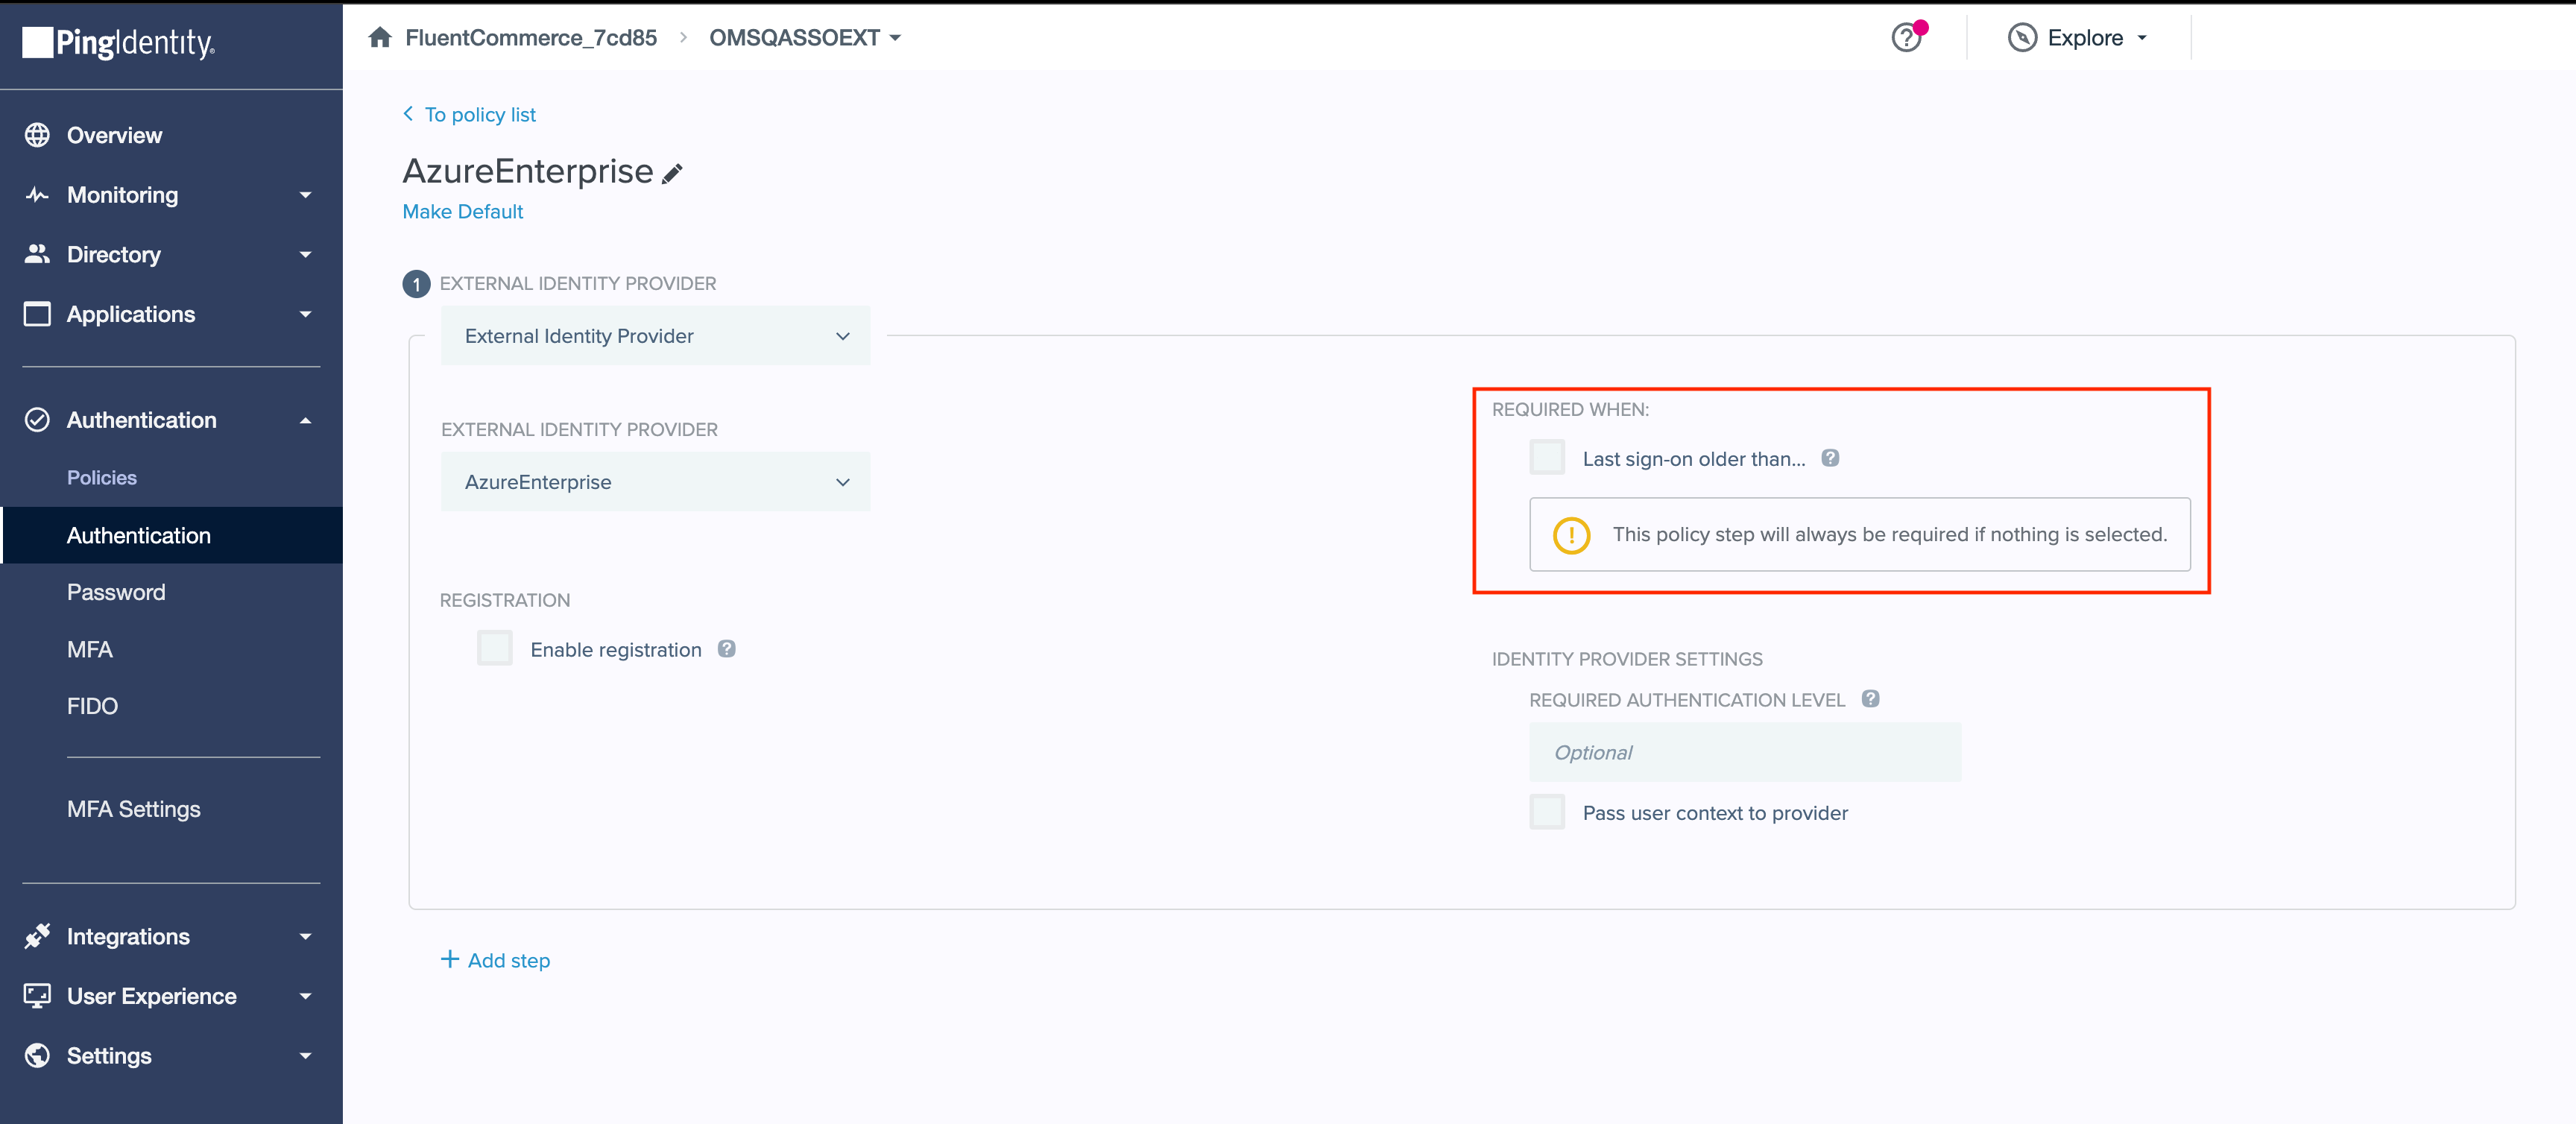Screen dimensions: 2576x1124
Task: Click the Applications icon in the sidebar
Action: (x=37, y=313)
